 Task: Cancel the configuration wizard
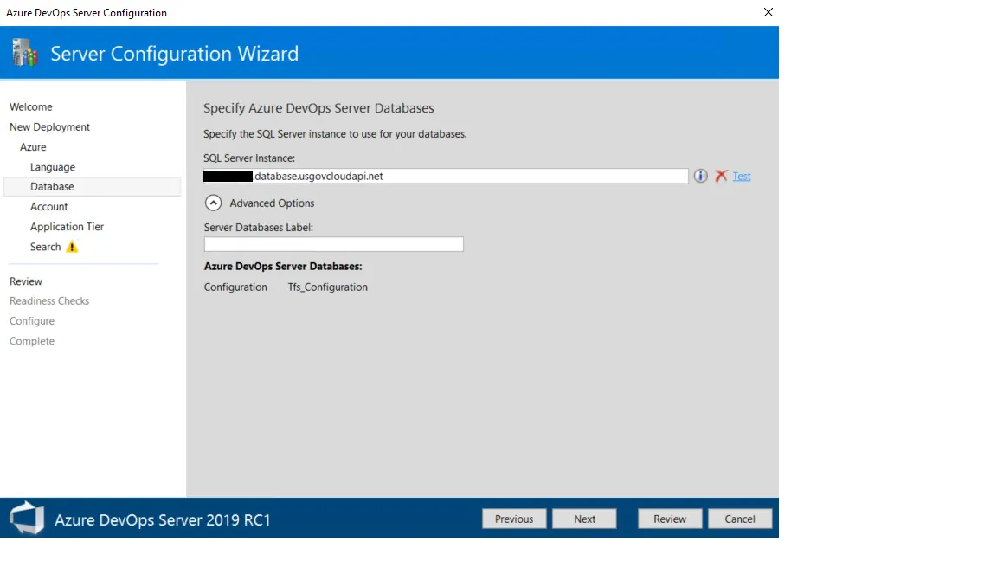(x=740, y=519)
